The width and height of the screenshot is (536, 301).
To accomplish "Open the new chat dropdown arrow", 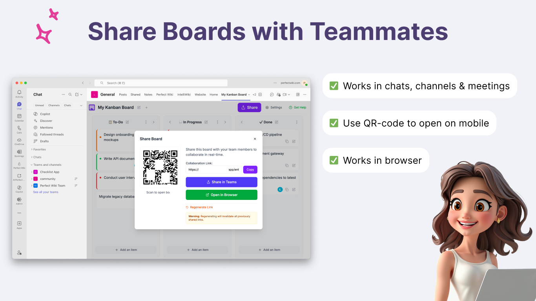I will tap(81, 94).
